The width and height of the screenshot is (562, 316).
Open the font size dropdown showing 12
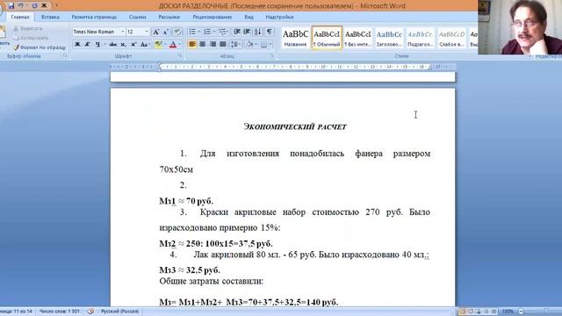tap(147, 32)
